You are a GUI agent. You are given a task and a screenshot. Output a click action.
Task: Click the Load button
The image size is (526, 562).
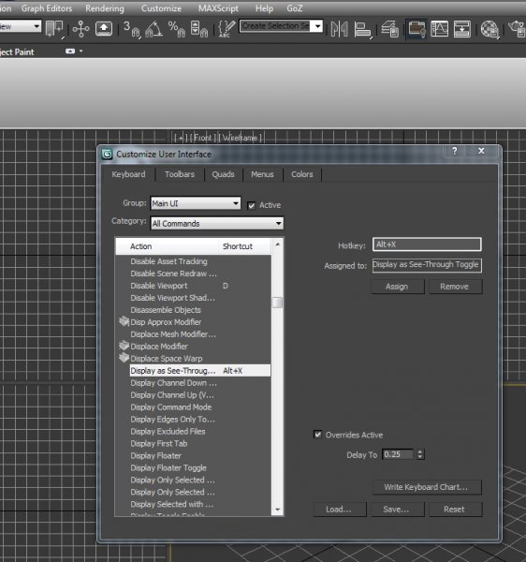point(339,510)
